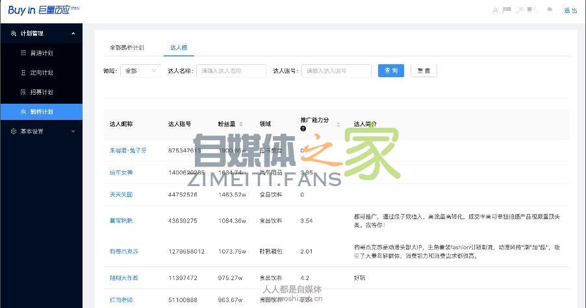Image resolution: width=586 pixels, height=308 pixels.
Task: Click the 定向计划 icon in sidebar
Action: (x=23, y=73)
